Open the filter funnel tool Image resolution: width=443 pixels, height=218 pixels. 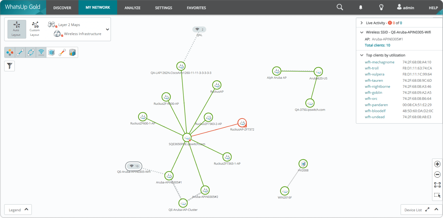click(x=10, y=66)
